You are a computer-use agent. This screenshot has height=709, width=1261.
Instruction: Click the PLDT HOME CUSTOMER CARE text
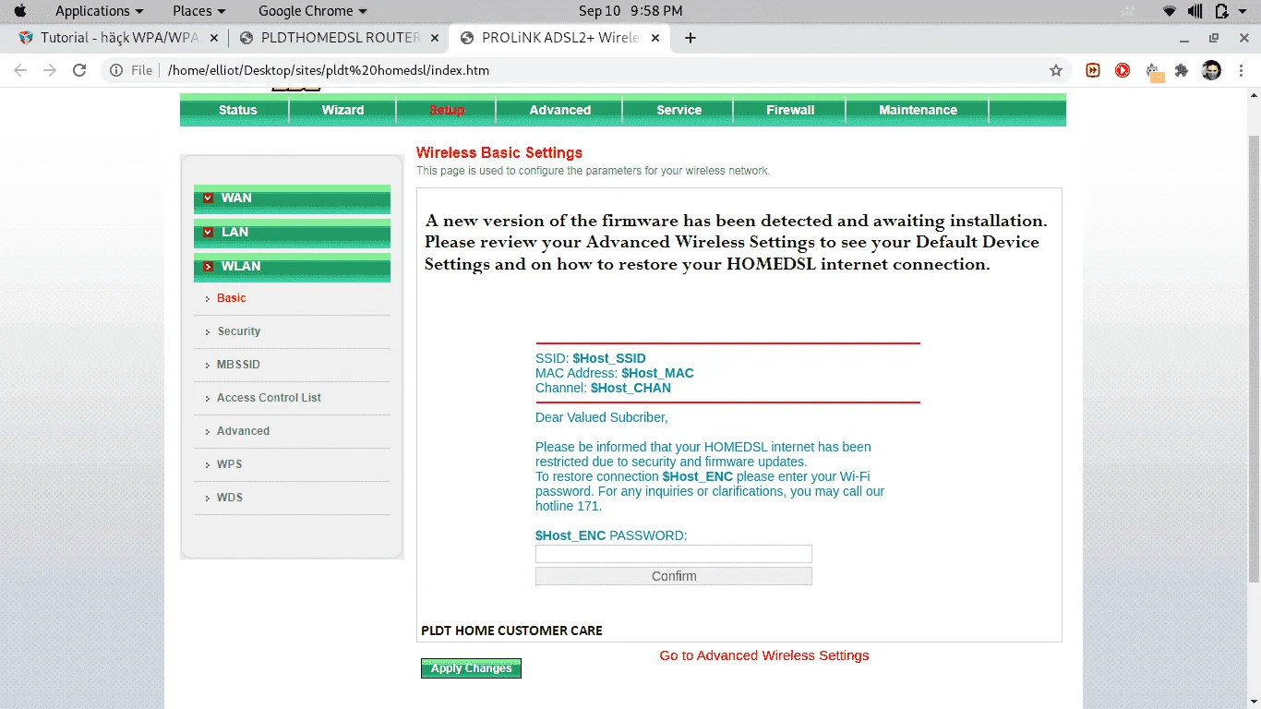click(x=511, y=631)
